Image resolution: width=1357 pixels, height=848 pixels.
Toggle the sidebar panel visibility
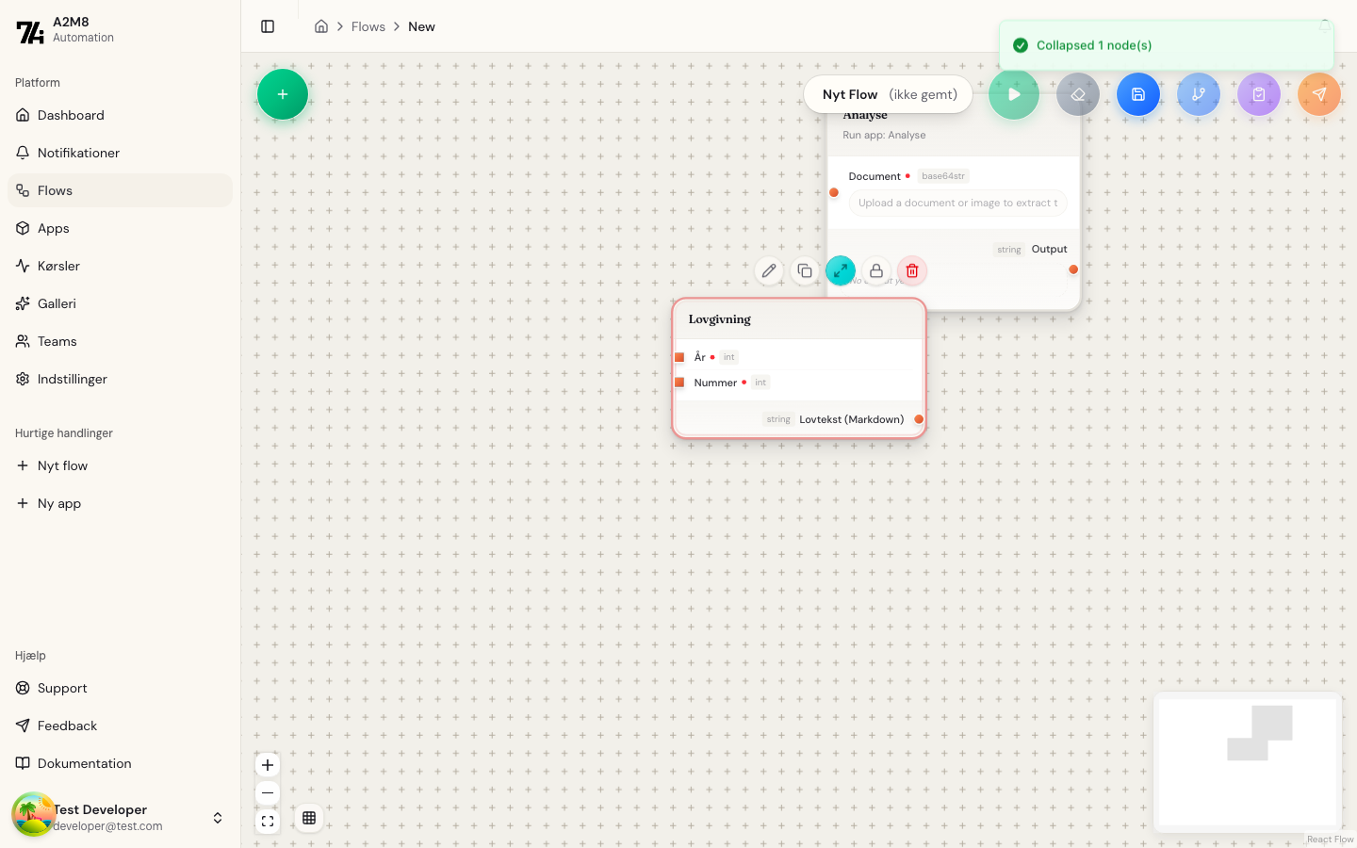(x=268, y=26)
